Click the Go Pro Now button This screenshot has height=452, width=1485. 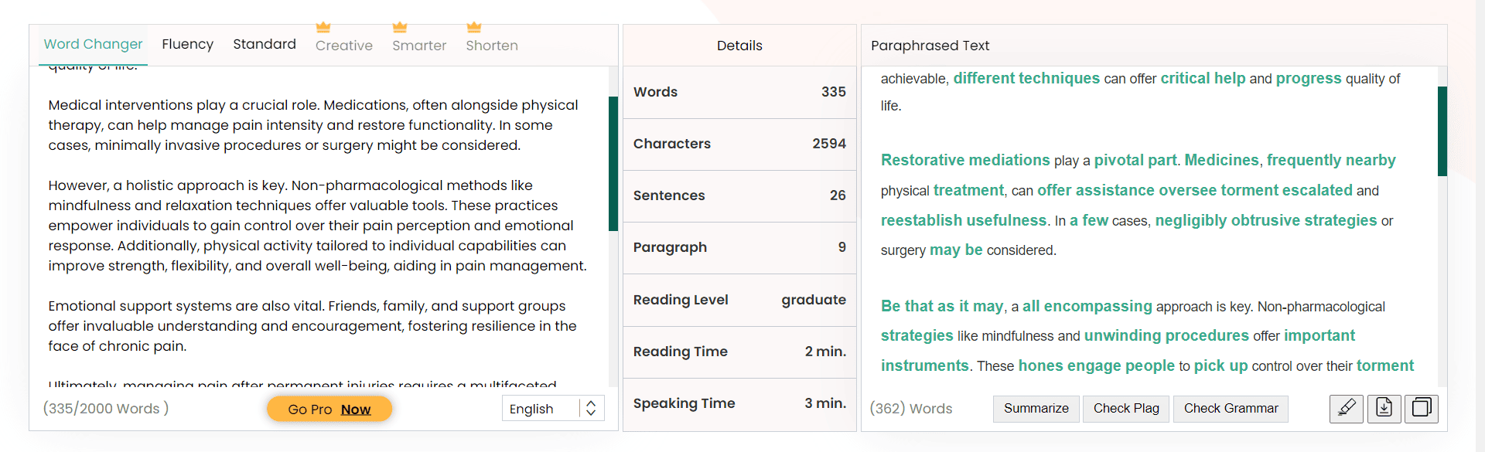[x=329, y=409]
